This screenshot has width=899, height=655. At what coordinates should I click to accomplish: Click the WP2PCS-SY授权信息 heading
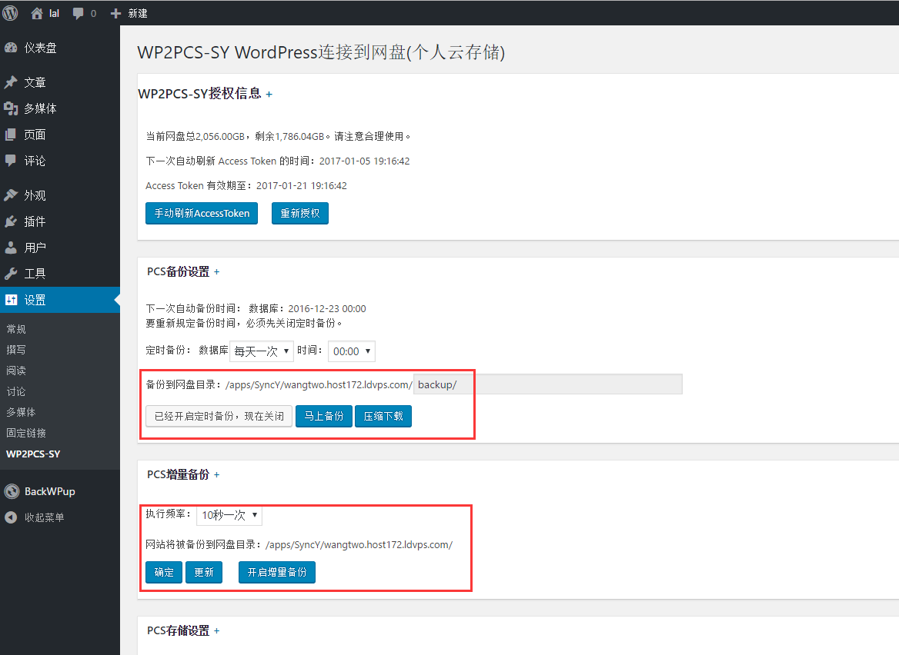199,93
